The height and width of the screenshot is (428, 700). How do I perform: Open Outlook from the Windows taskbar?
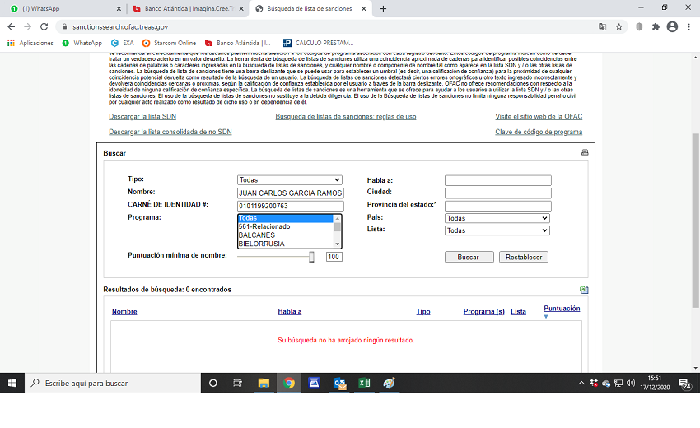[338, 383]
